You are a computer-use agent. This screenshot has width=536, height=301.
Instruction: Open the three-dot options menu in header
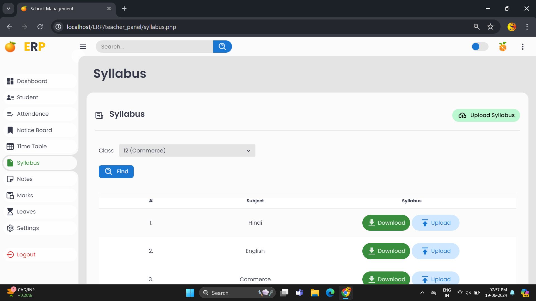tap(523, 47)
